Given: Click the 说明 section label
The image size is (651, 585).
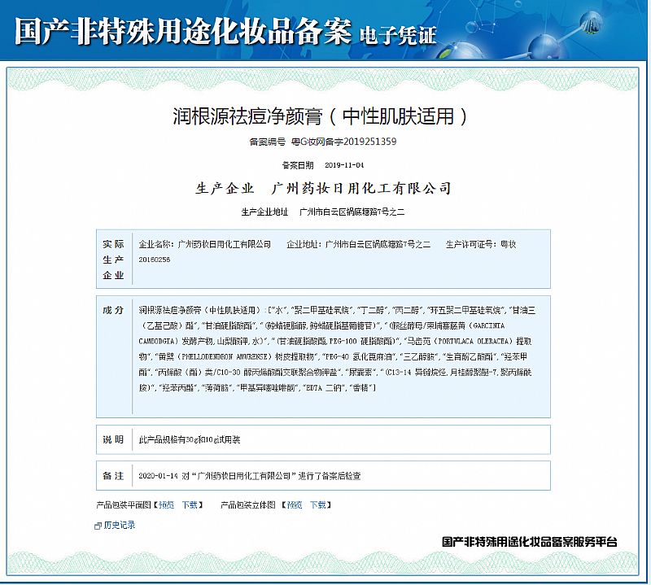Looking at the screenshot, I should [x=113, y=439].
